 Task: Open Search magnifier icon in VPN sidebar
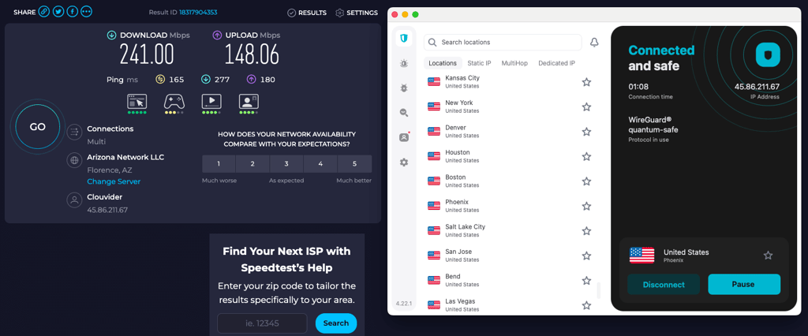coord(404,112)
